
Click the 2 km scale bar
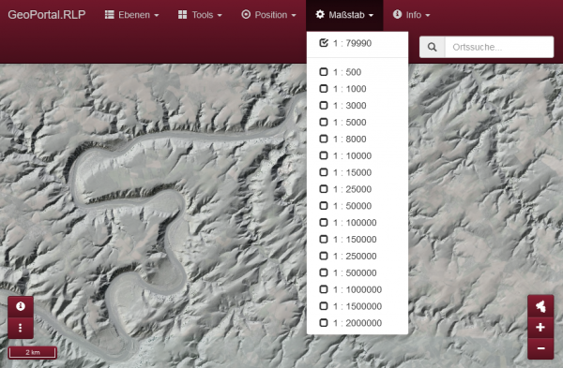(x=33, y=353)
